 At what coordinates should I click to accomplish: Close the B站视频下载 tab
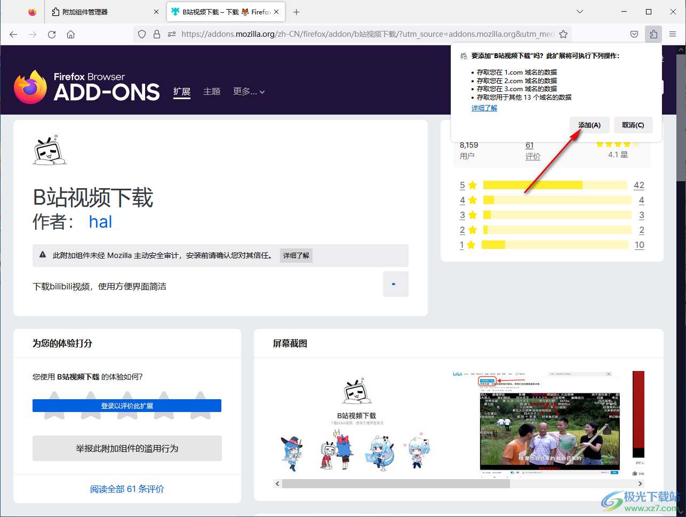pyautogui.click(x=276, y=12)
